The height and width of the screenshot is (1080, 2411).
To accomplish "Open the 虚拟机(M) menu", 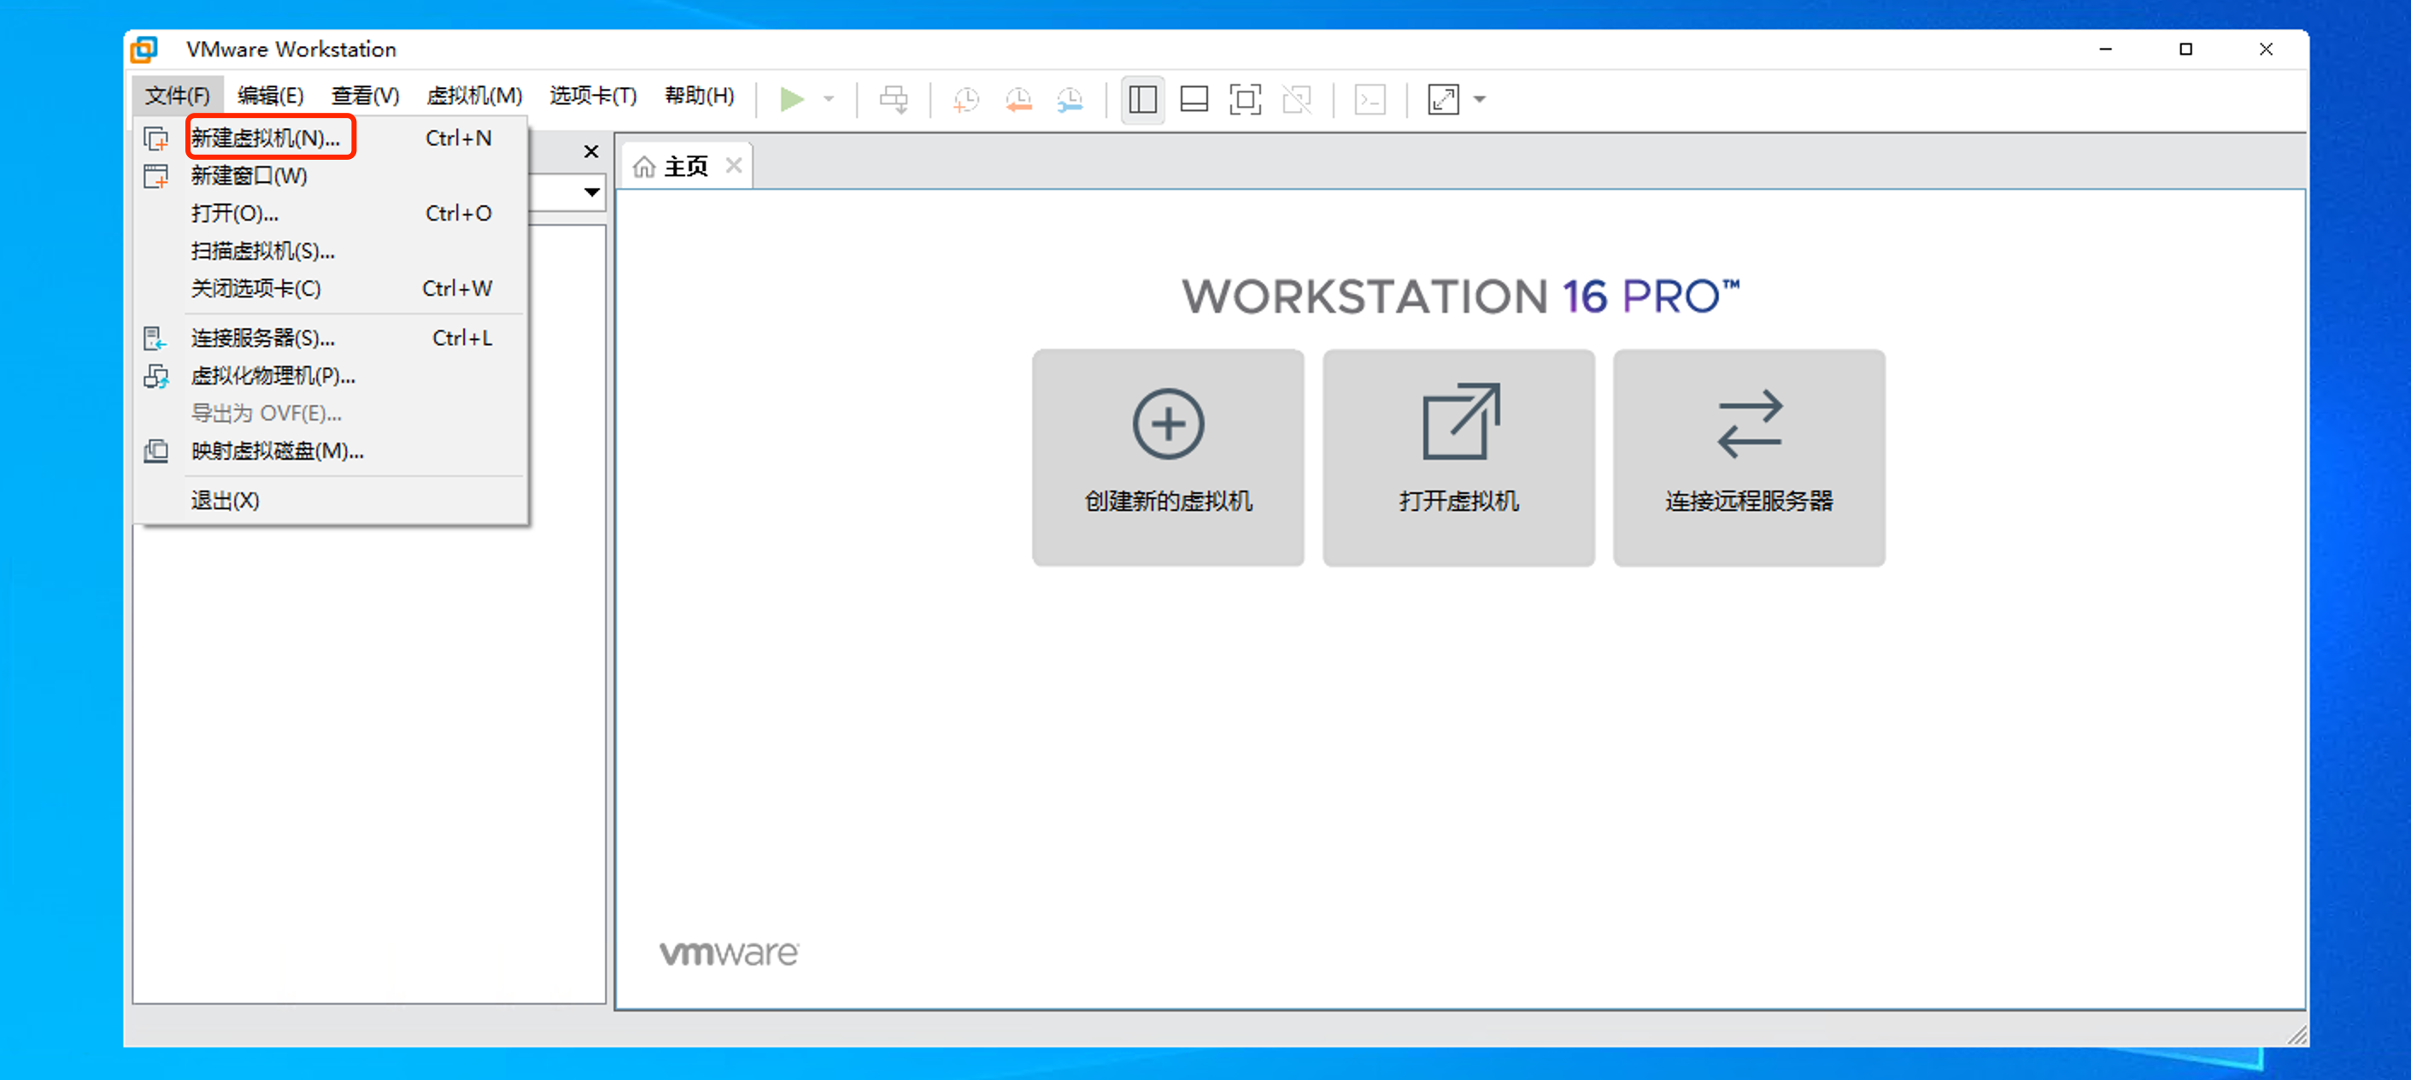I will click(473, 97).
